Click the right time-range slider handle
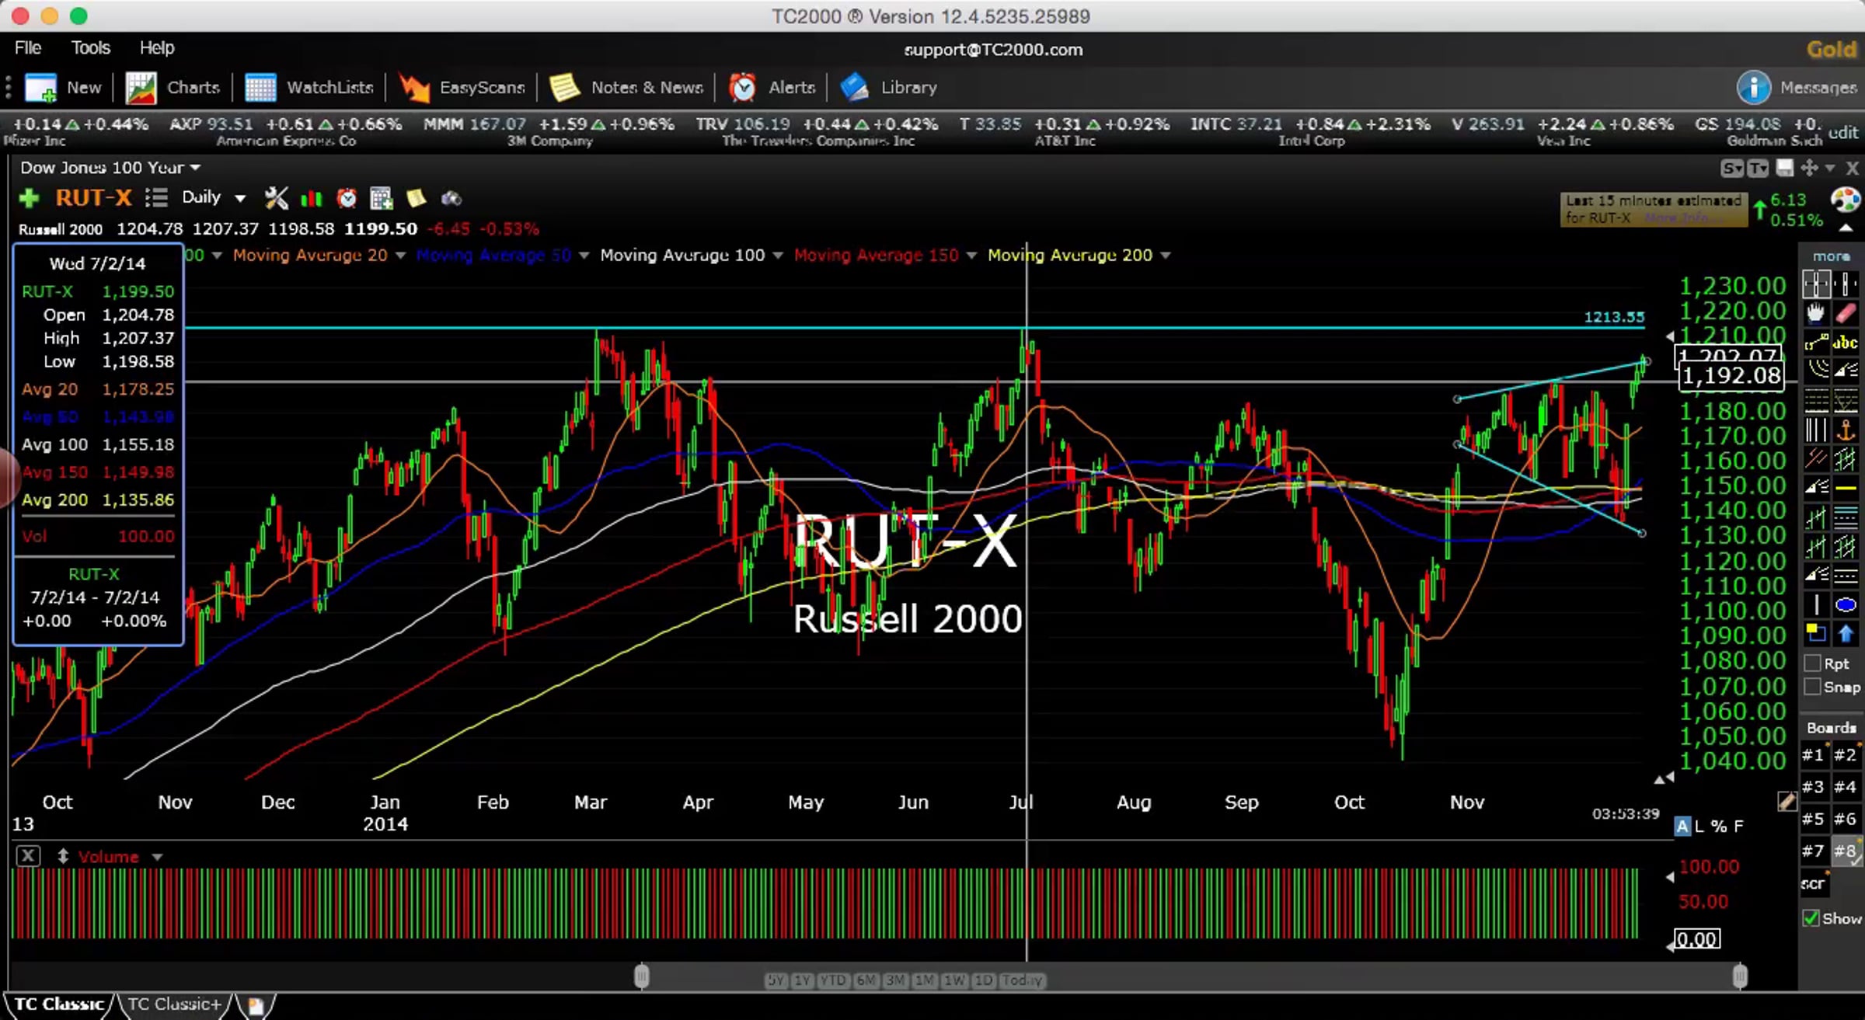Screen dimensions: 1865x1020 click(1740, 976)
